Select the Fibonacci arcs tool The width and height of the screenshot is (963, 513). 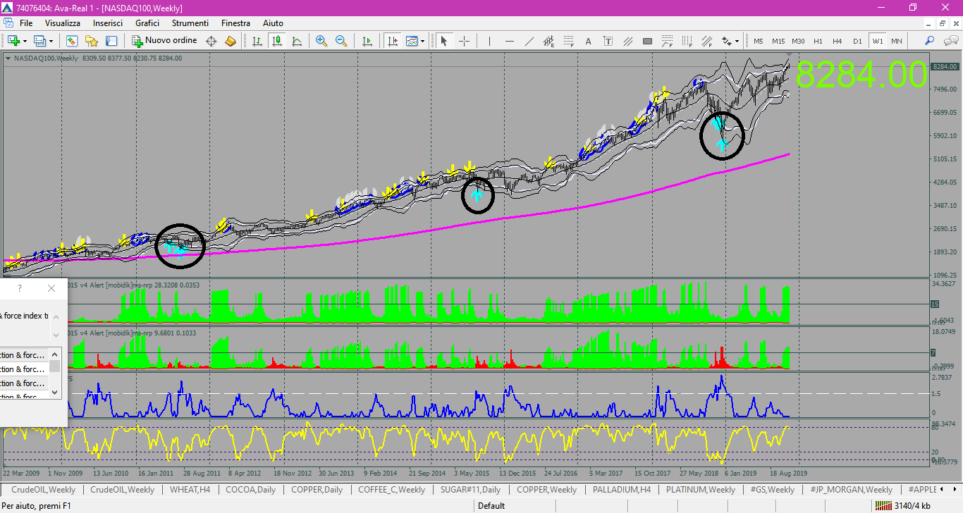[667, 41]
